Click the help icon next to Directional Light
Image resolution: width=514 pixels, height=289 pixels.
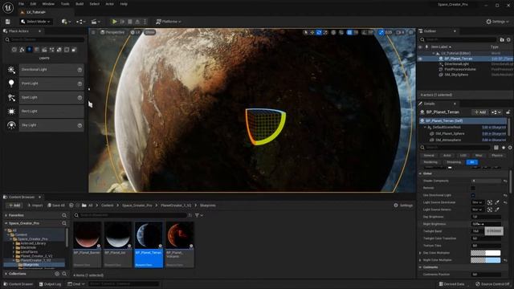[x=80, y=70]
